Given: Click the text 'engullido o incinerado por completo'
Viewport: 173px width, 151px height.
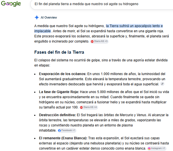Looking at the screenshot, I should point(62,41).
